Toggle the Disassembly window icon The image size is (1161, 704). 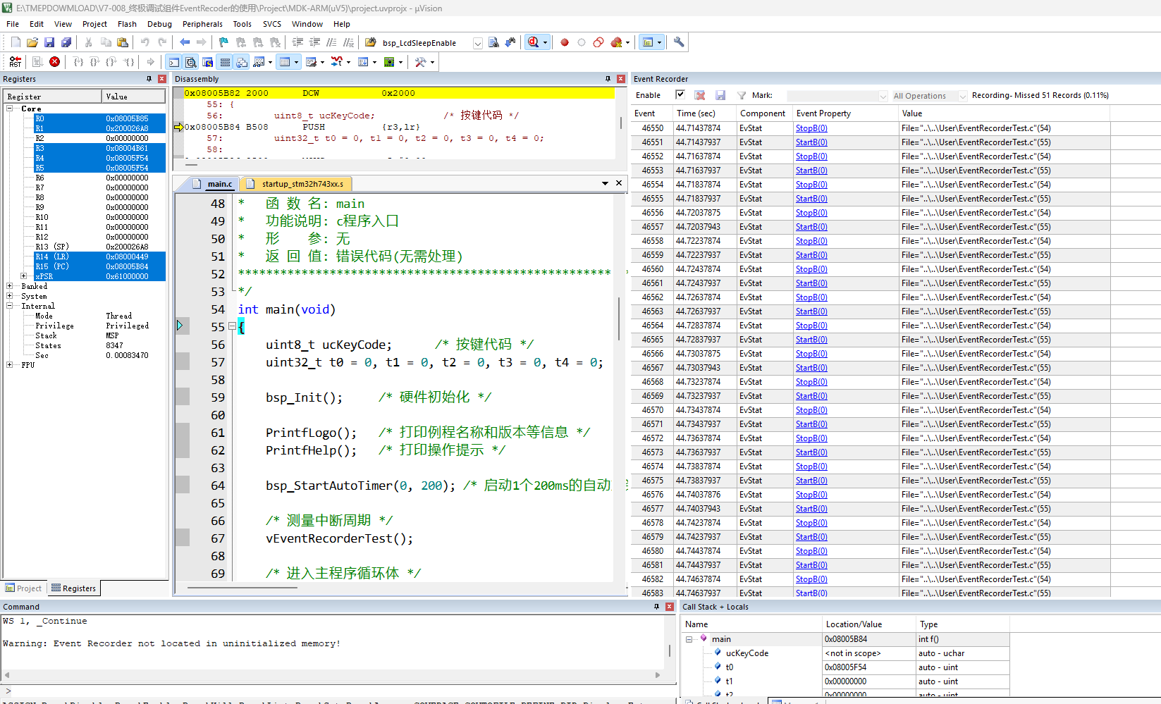click(191, 62)
